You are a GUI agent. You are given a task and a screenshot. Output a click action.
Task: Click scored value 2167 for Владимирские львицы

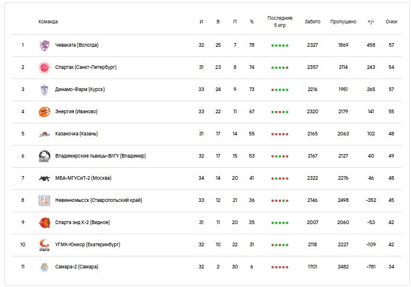click(x=312, y=156)
